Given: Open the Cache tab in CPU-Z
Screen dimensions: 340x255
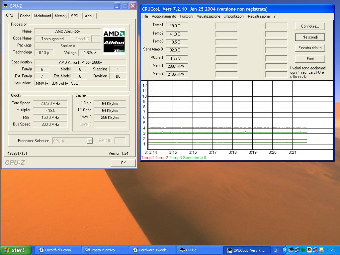Looking at the screenshot, I should tap(25, 16).
